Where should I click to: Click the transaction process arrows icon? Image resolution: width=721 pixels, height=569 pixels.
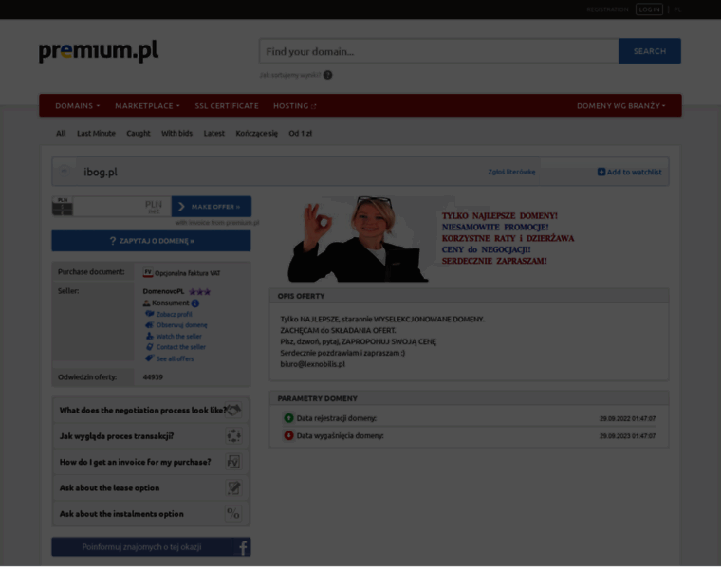click(x=233, y=435)
